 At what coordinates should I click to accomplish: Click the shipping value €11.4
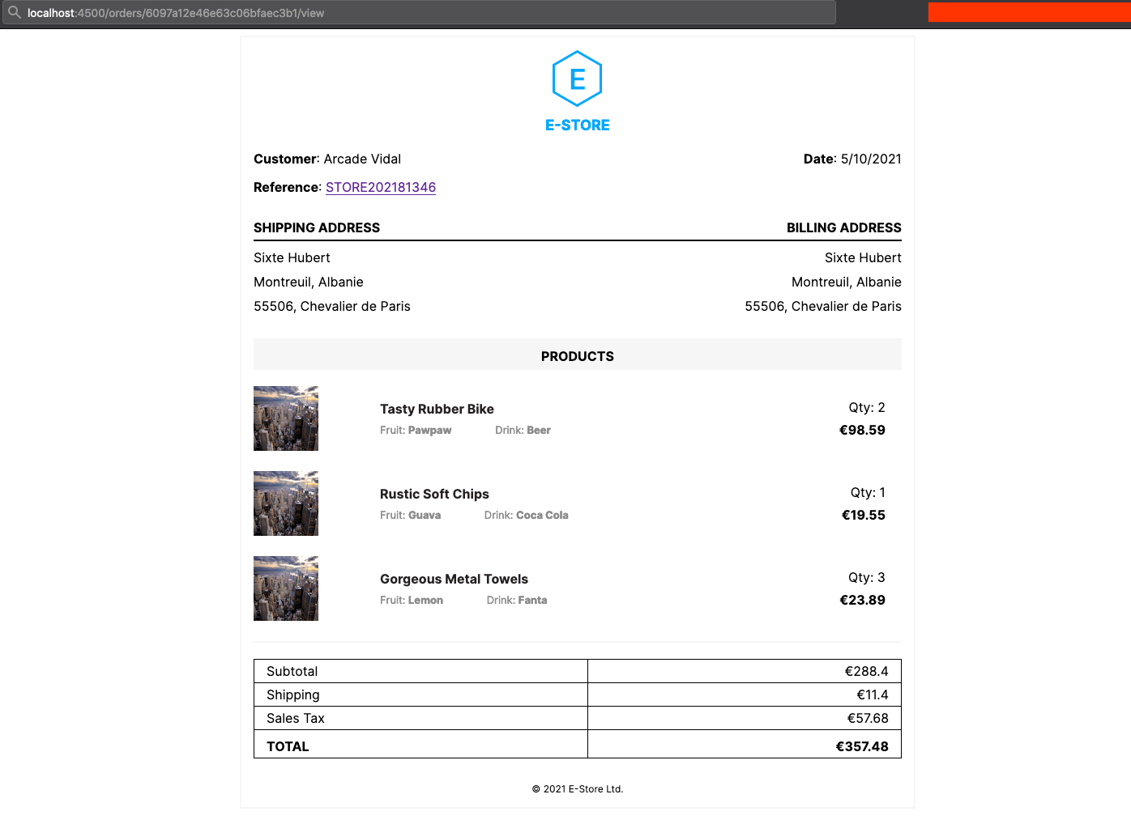(873, 694)
